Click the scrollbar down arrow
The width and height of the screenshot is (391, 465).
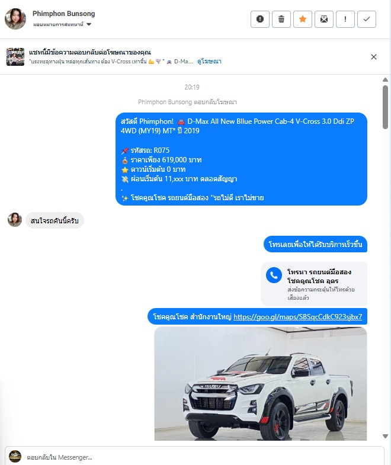385,436
